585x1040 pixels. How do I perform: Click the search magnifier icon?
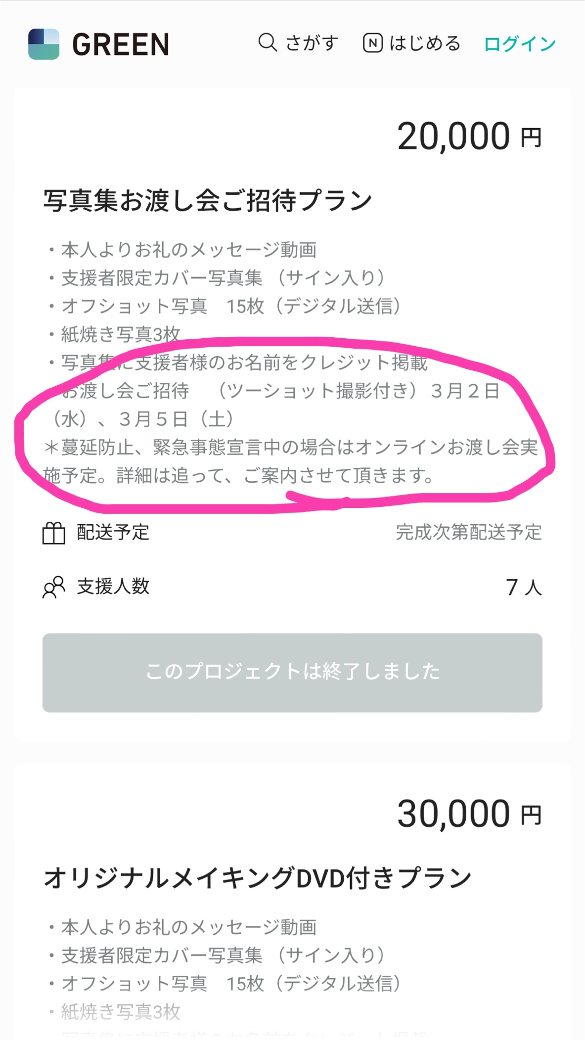(267, 43)
